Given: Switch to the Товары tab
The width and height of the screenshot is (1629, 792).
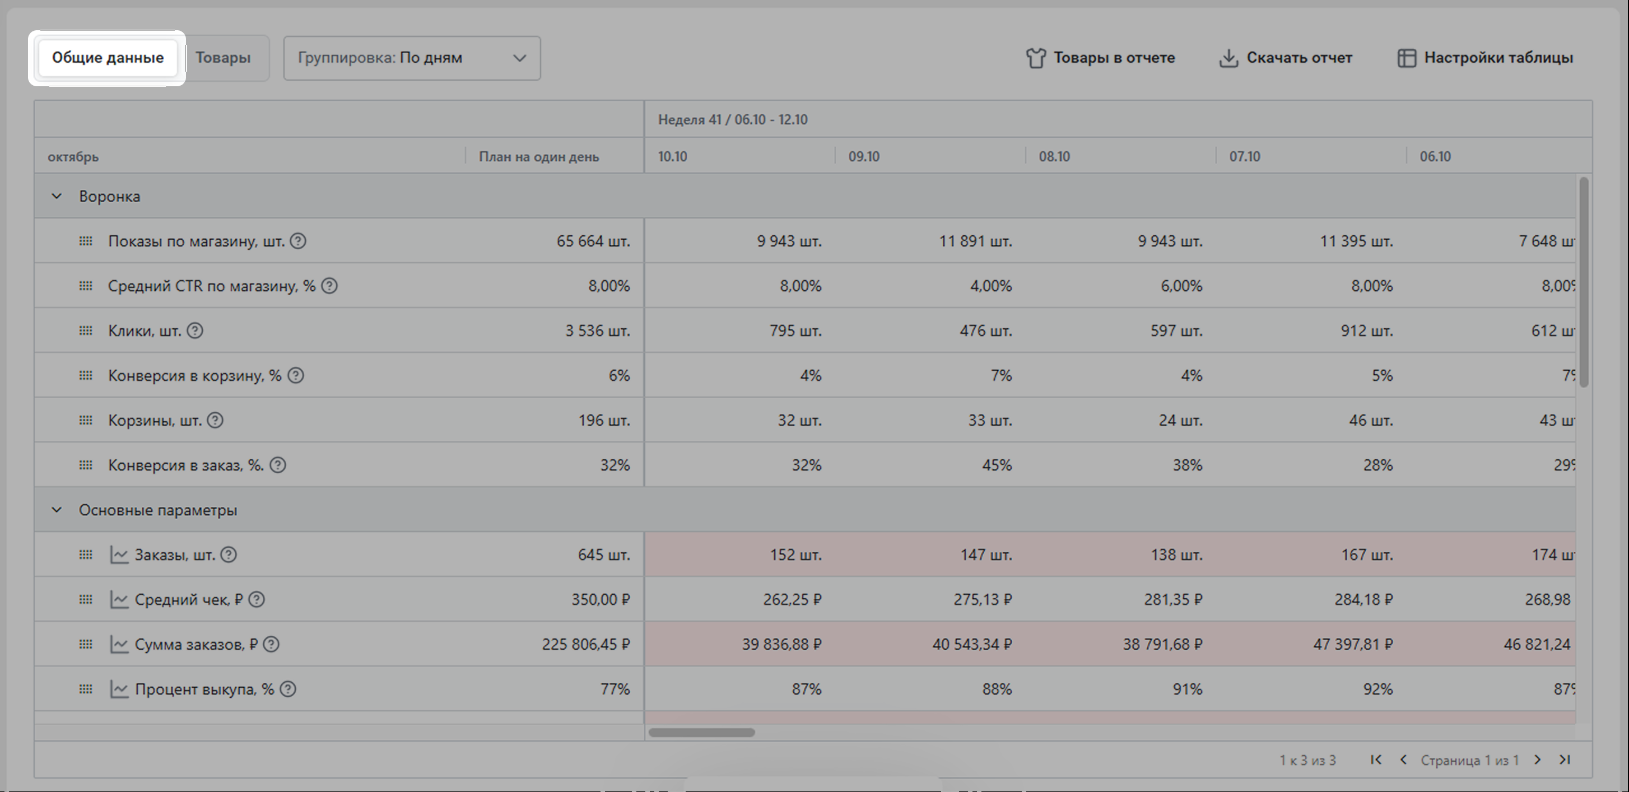Looking at the screenshot, I should click(x=222, y=58).
